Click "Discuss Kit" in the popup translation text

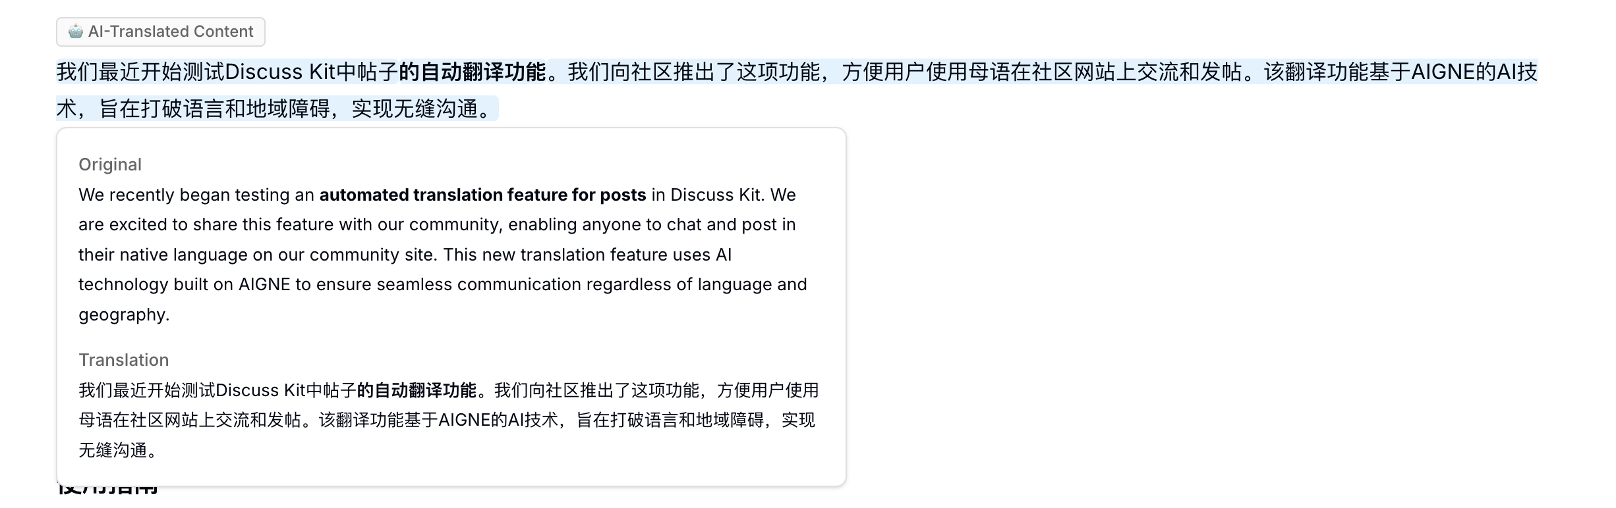point(260,390)
